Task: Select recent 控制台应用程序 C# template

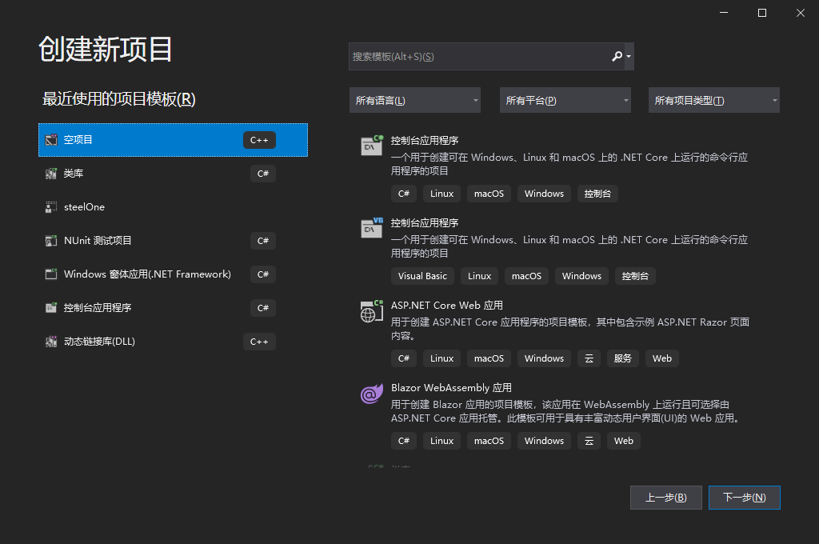Action: pyautogui.click(x=173, y=308)
